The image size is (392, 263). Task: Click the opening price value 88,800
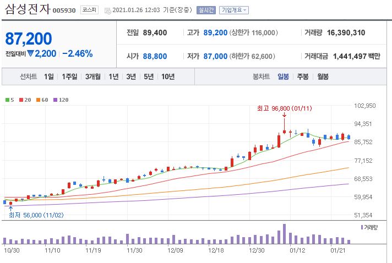click(155, 57)
